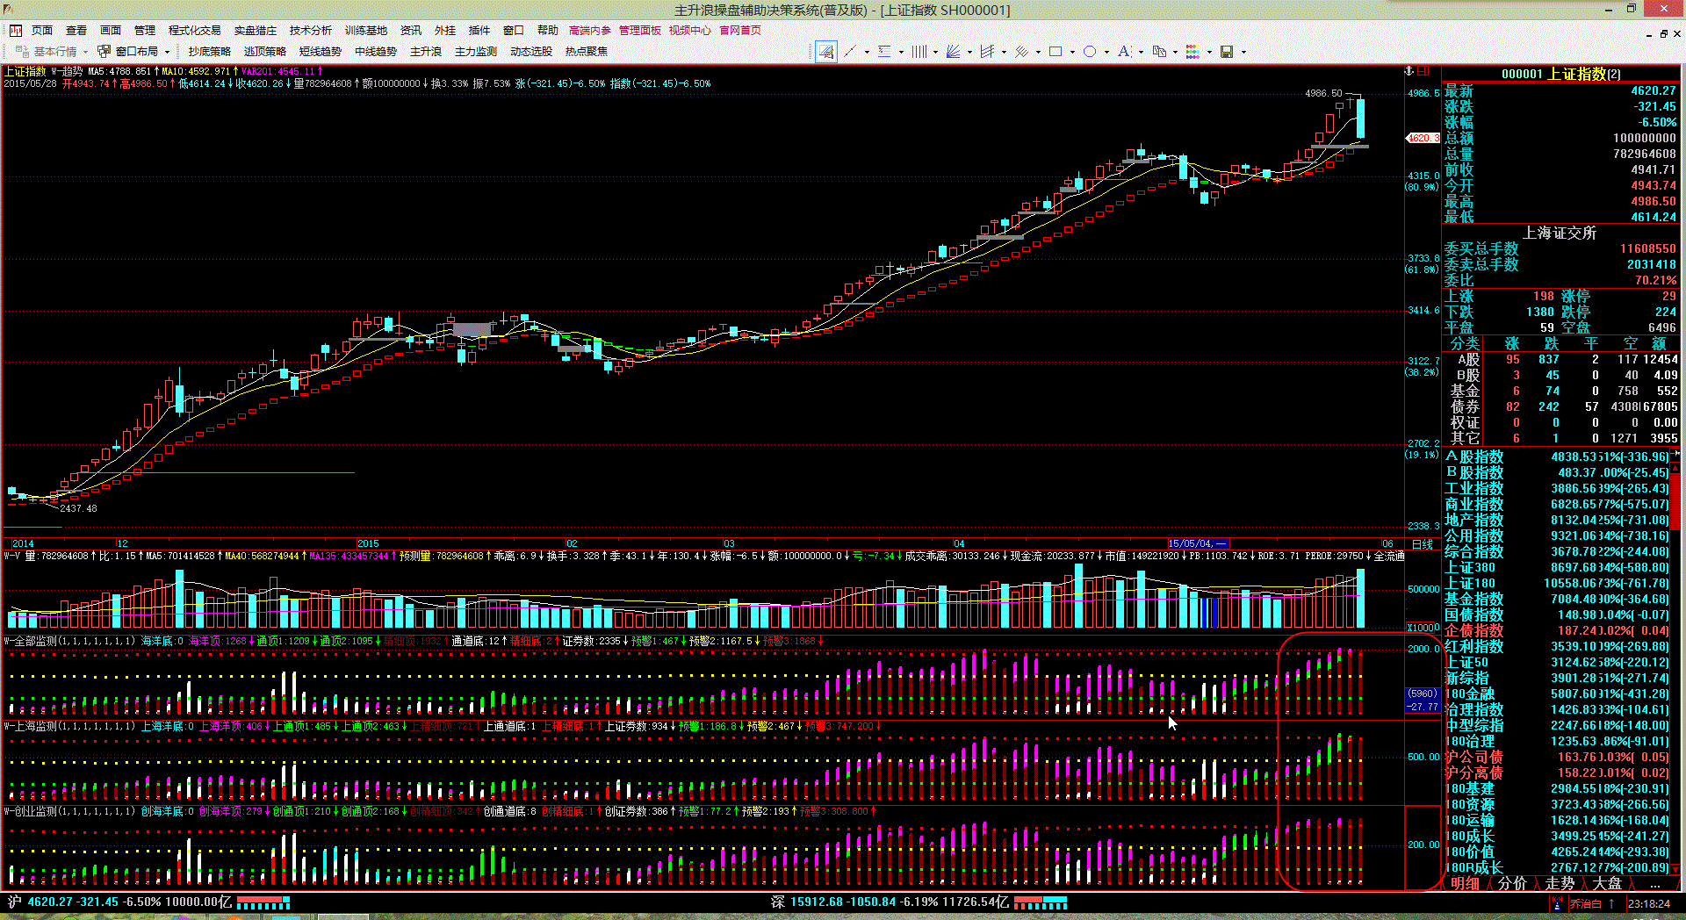Open the 技术分析 menu
The height and width of the screenshot is (920, 1686).
coord(310,31)
